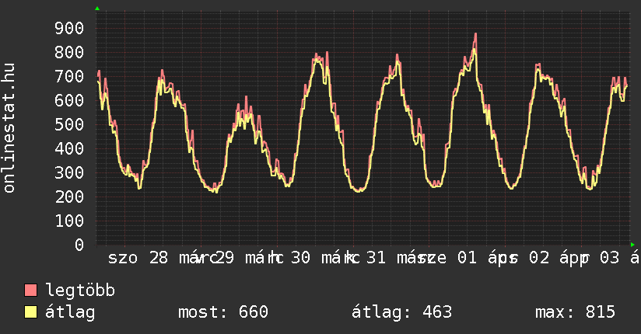Click the green arrow ending the x-axis
Screen dimensions: 641x334
[x=633, y=245]
